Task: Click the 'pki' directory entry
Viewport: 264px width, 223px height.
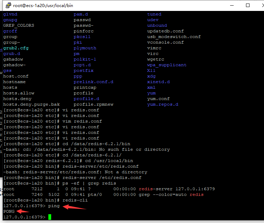Action: (x=78, y=43)
